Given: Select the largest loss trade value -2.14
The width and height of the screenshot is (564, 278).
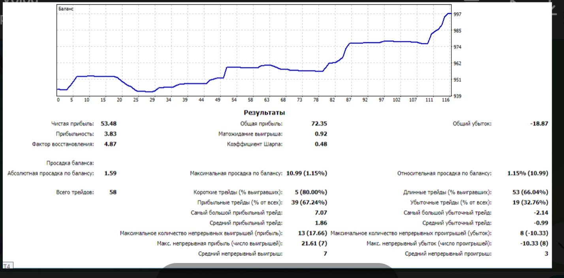Looking at the screenshot, I should click(541, 213).
